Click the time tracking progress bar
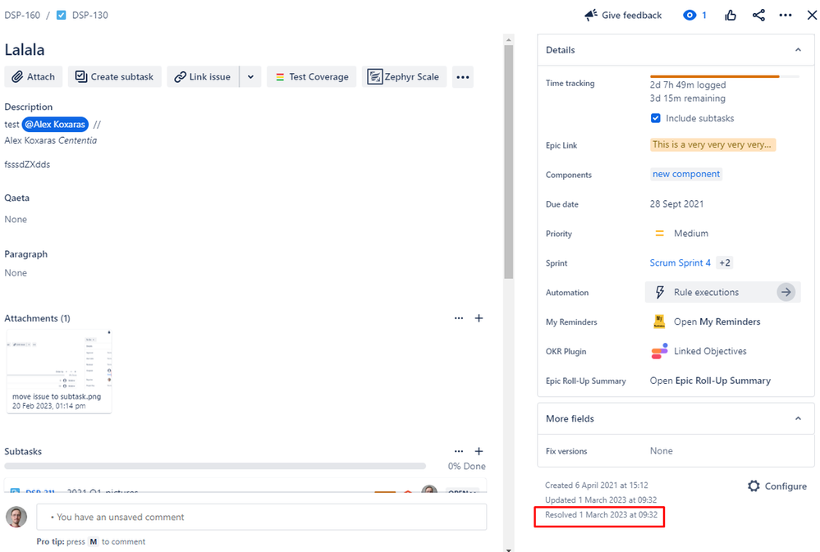Image resolution: width=820 pixels, height=552 pixels. pos(724,77)
